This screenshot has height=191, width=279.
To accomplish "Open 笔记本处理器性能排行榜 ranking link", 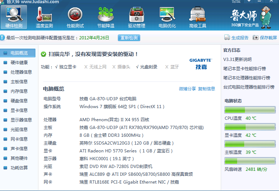I will pyautogui.click(x=247, y=78).
